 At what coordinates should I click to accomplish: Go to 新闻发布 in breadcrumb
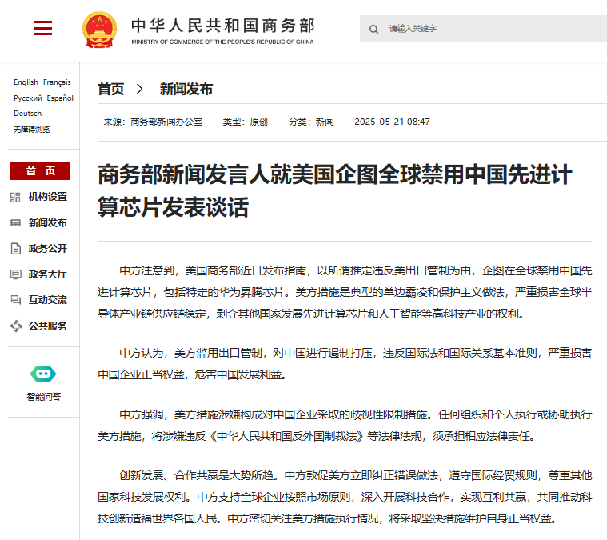tap(186, 89)
